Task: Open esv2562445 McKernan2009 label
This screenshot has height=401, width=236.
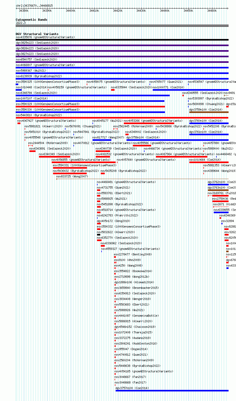Action: (133, 126)
